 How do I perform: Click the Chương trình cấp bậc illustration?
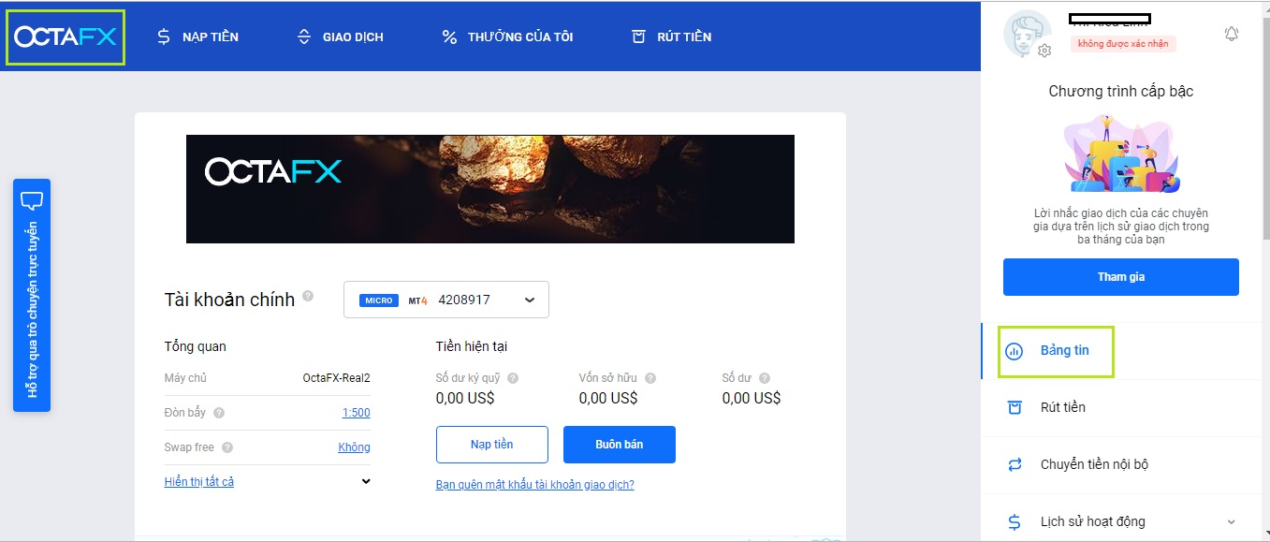pyautogui.click(x=1121, y=154)
